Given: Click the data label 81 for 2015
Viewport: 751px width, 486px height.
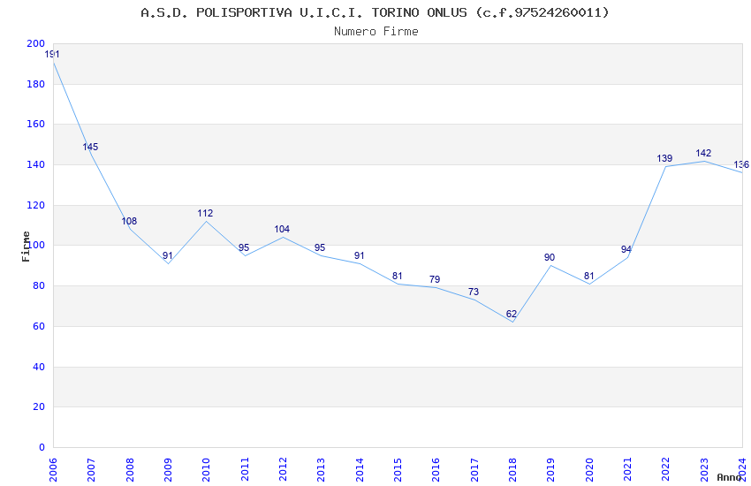Looking at the screenshot, I should 397,276.
